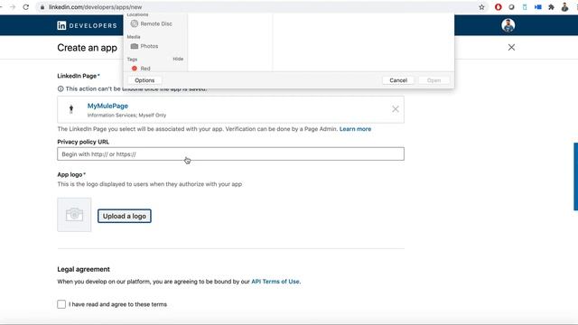Viewport: 578px width, 325px height.
Task: Click the grey circular extension icon
Action: tap(511, 7)
